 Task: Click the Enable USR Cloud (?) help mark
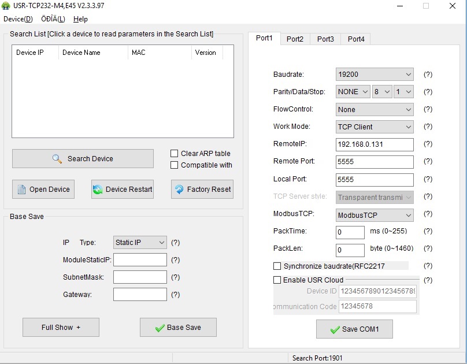click(x=428, y=280)
